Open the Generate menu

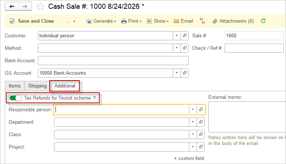tap(101, 21)
